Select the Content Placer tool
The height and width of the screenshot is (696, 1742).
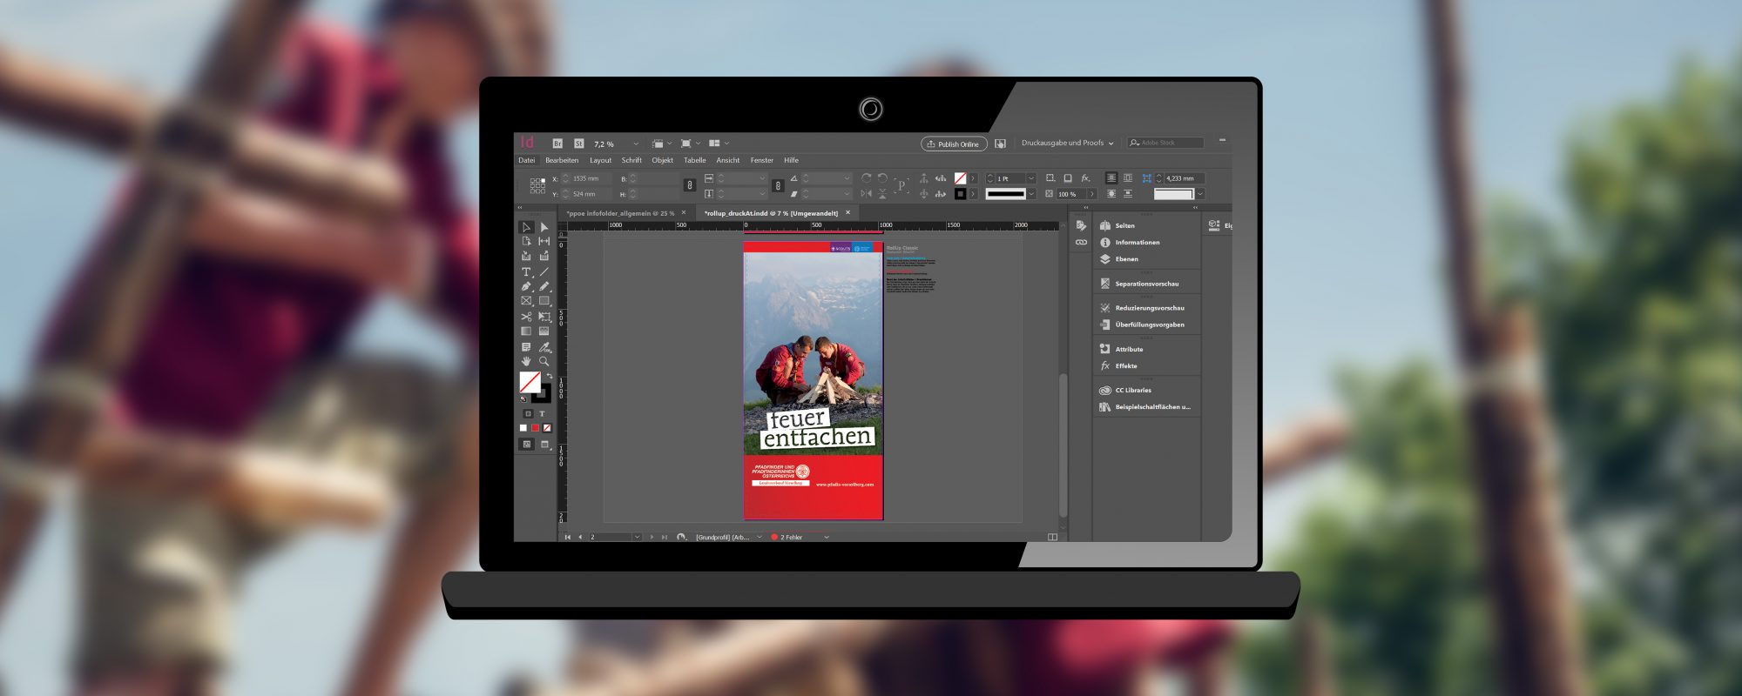pyautogui.click(x=544, y=256)
